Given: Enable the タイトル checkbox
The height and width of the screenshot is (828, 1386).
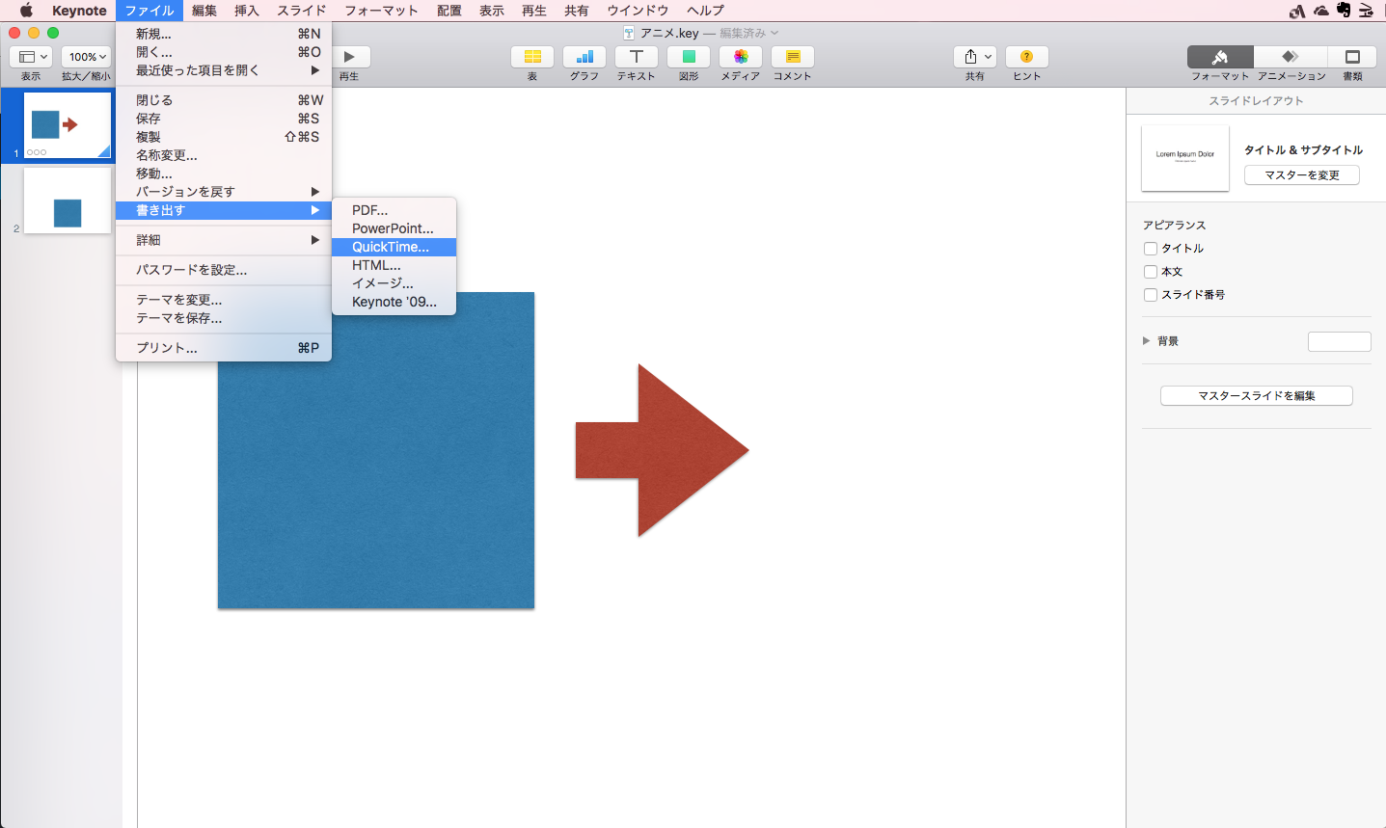Looking at the screenshot, I should 1151,249.
